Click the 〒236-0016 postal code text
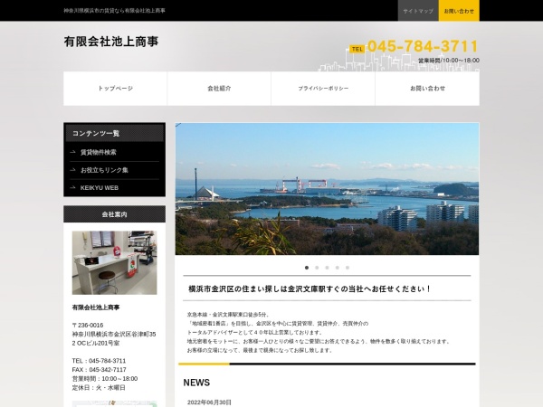The width and height of the screenshot is (543, 407). [x=88, y=326]
